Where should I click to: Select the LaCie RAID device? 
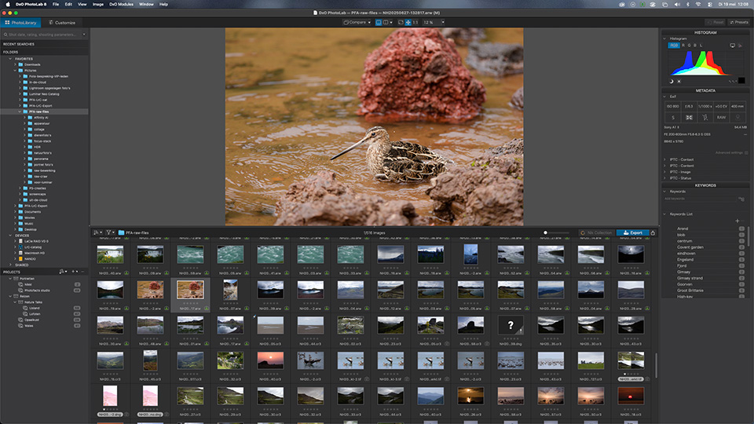[36, 241]
